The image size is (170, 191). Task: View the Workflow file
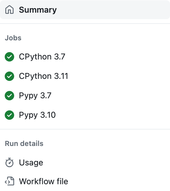point(43,181)
